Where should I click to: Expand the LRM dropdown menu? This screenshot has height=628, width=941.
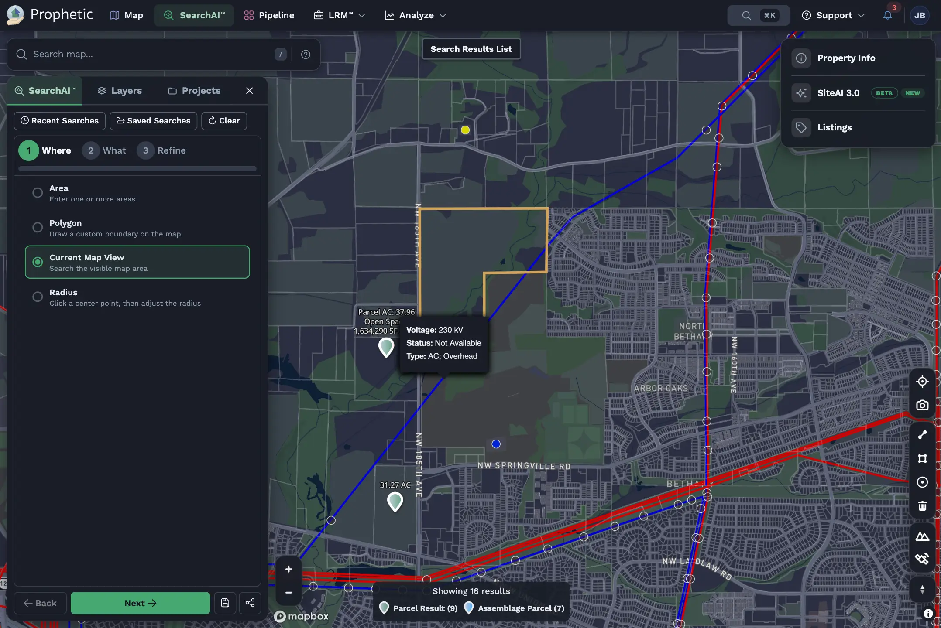(x=339, y=15)
